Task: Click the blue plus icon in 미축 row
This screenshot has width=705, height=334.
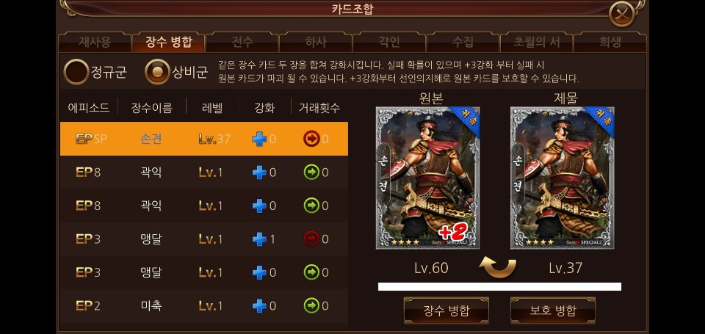Action: [259, 305]
